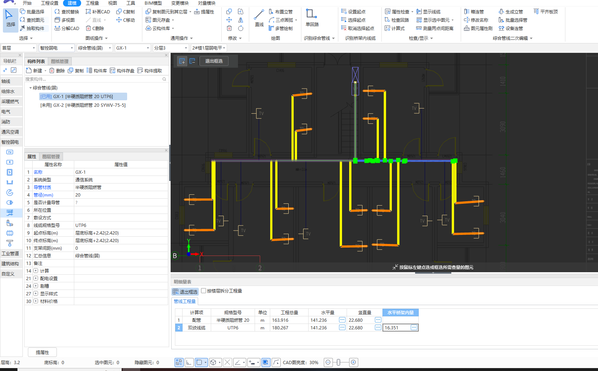Open the 工程设置 menu tab
This screenshot has height=371, width=598.
click(50, 3)
